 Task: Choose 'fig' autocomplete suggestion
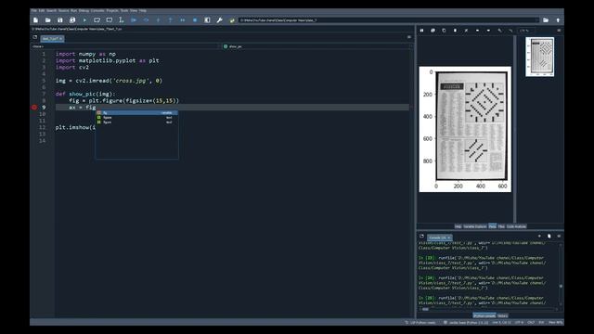[x=136, y=113]
